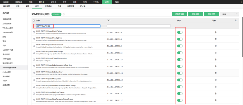This screenshot has width=243, height=105.
Task: Click the green 陷阱设置 button
Action: (195, 14)
